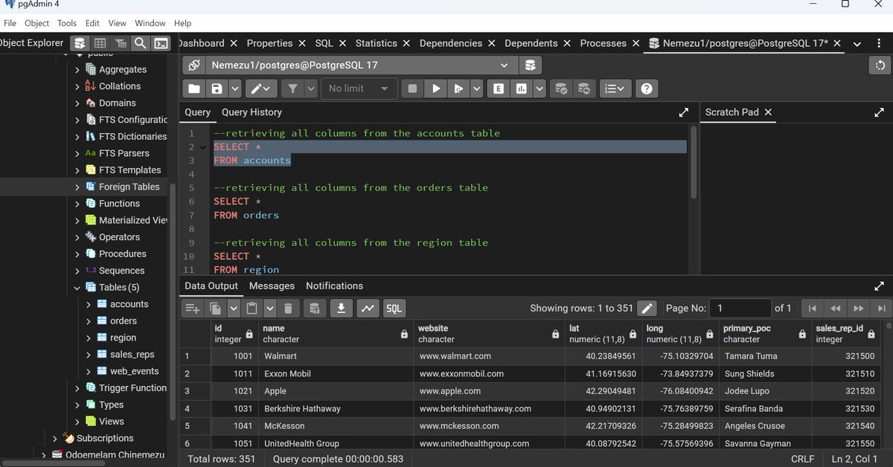Click the Page No input field

(740, 308)
